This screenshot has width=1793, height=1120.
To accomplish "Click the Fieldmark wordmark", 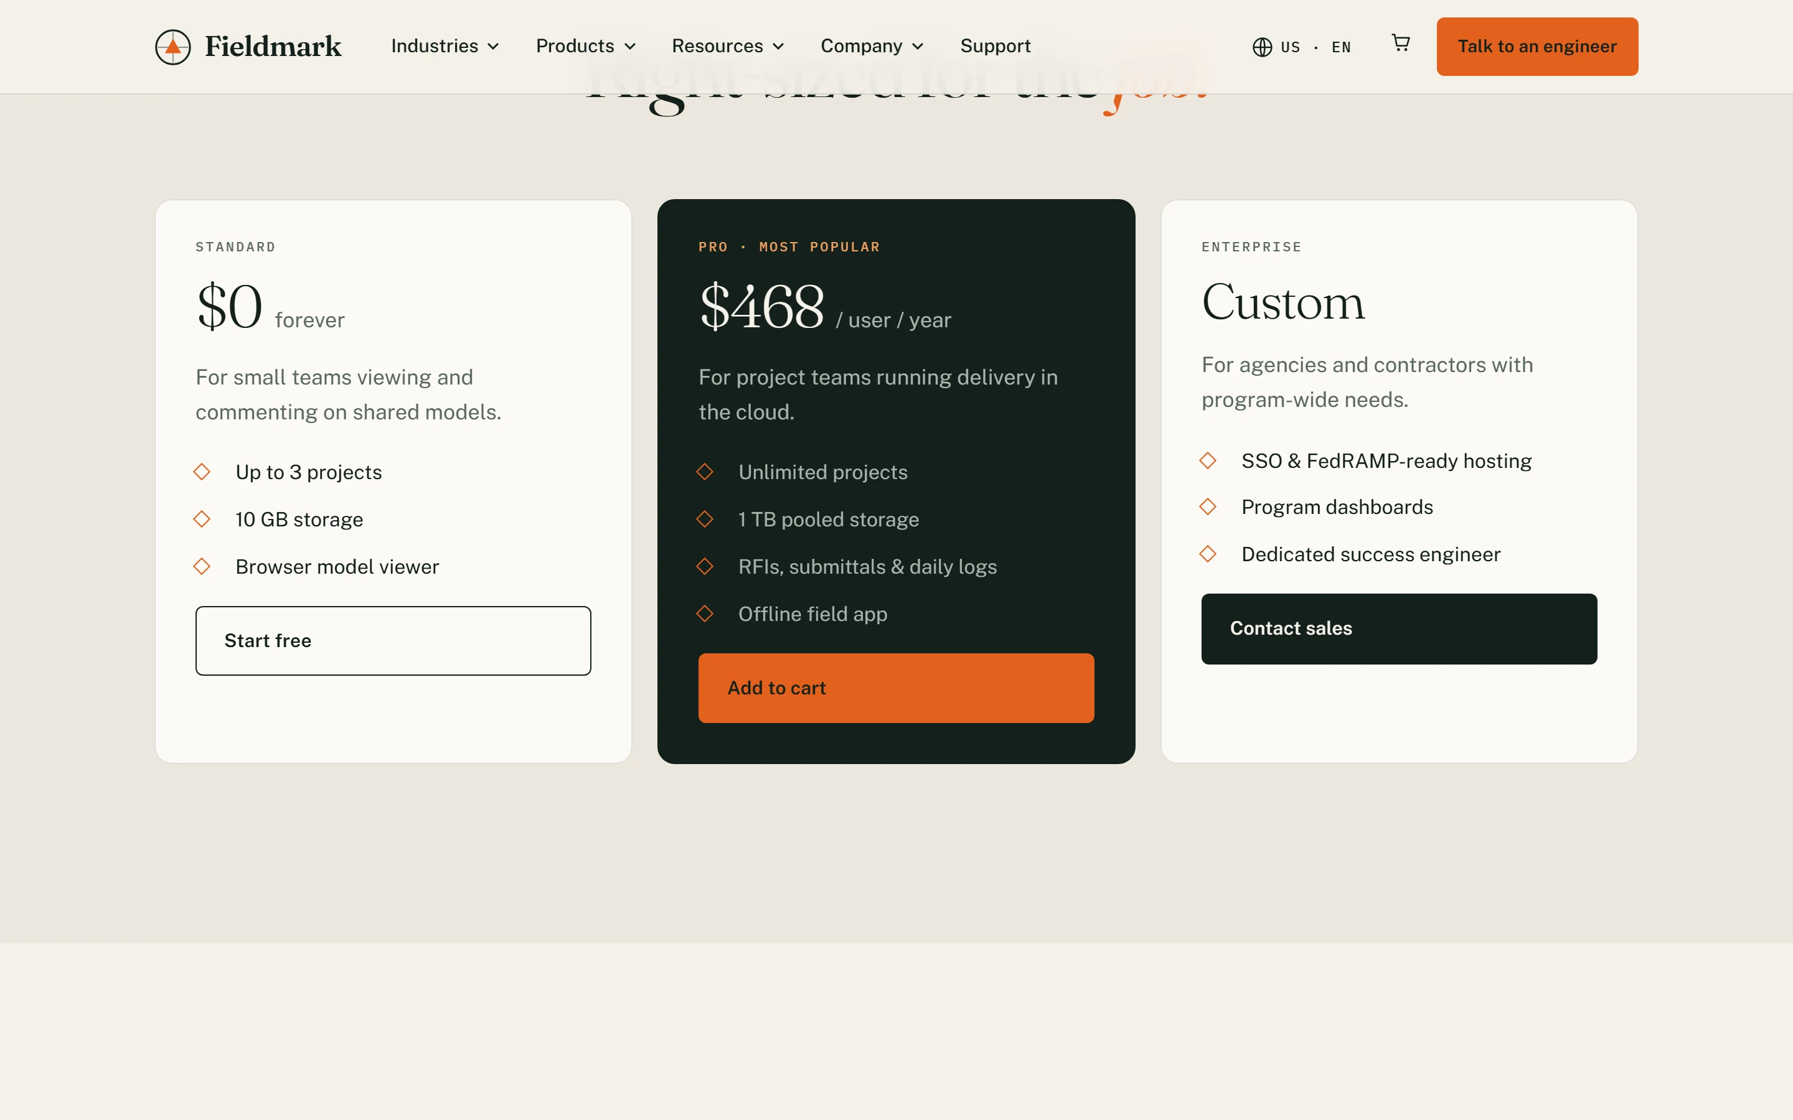I will 273,47.
